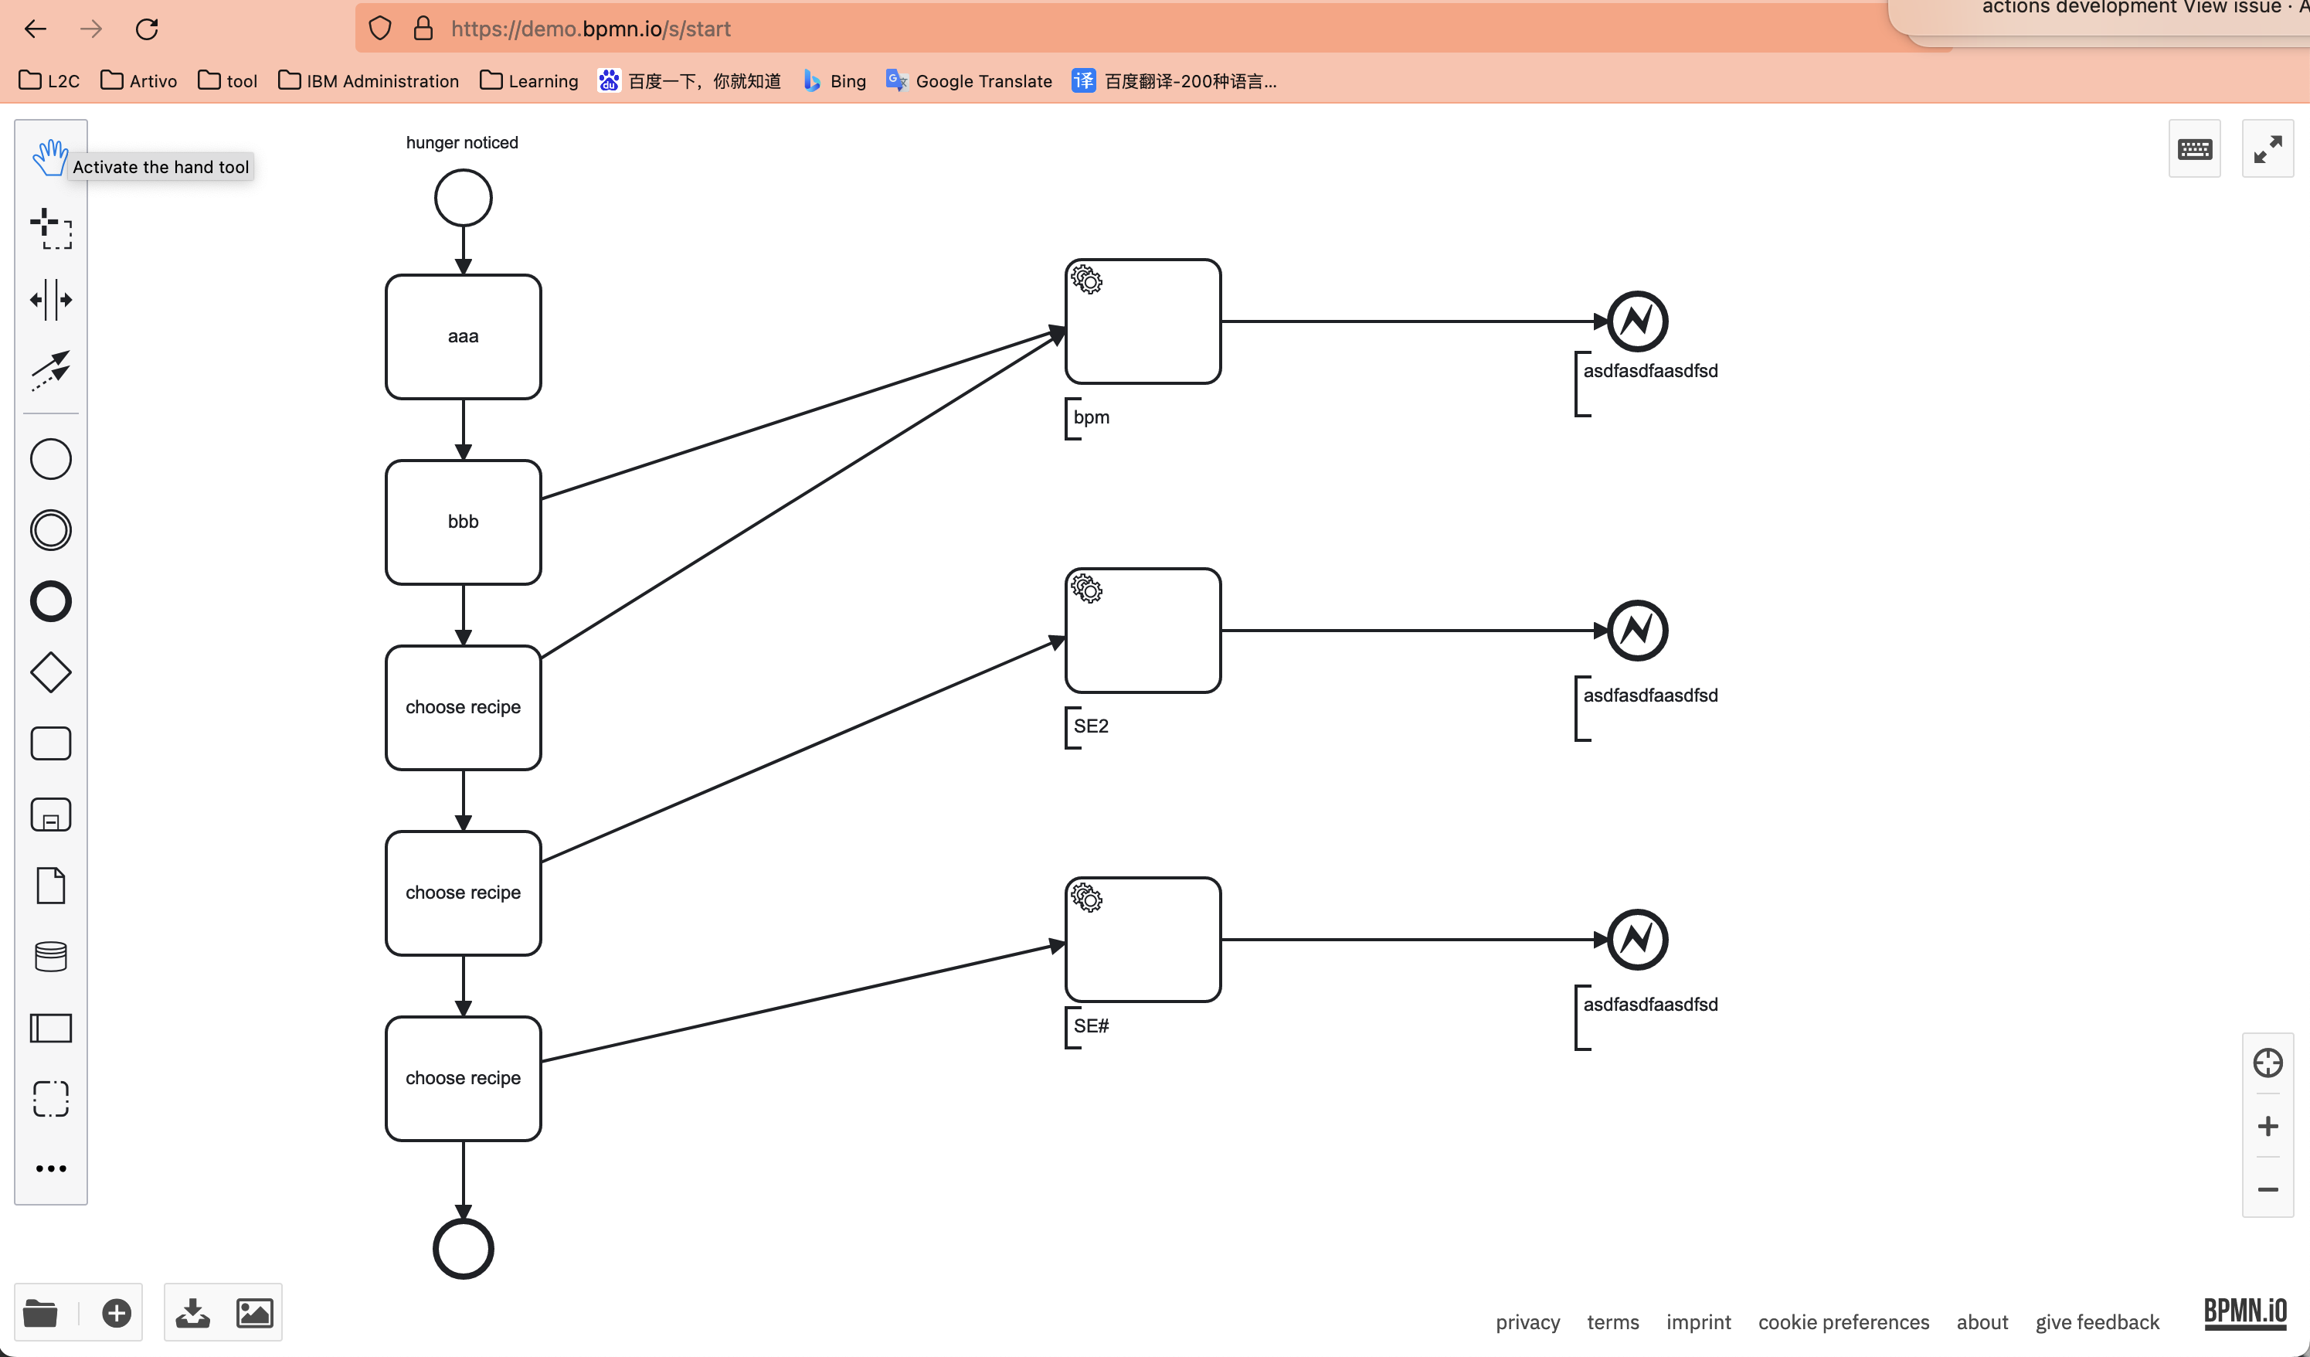Select the service task labeled bpm
Screen dimensions: 2310x1357
pos(1142,321)
